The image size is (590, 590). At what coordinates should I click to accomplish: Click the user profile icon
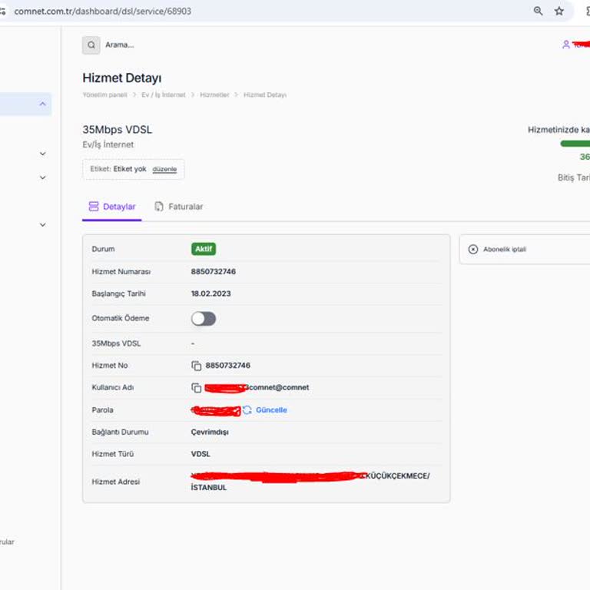(x=566, y=45)
